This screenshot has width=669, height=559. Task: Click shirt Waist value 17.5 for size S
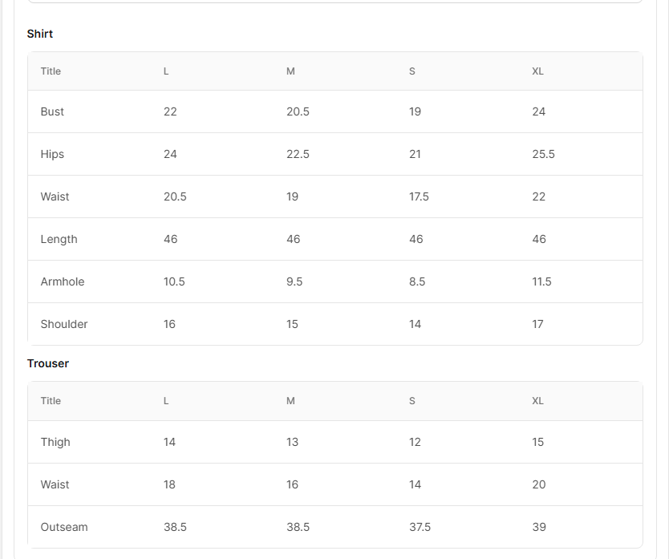click(x=419, y=196)
